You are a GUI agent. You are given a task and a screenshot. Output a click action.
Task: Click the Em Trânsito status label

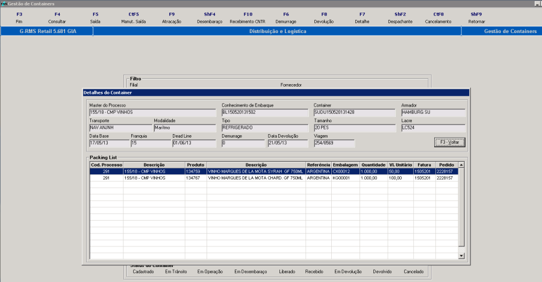point(176,272)
